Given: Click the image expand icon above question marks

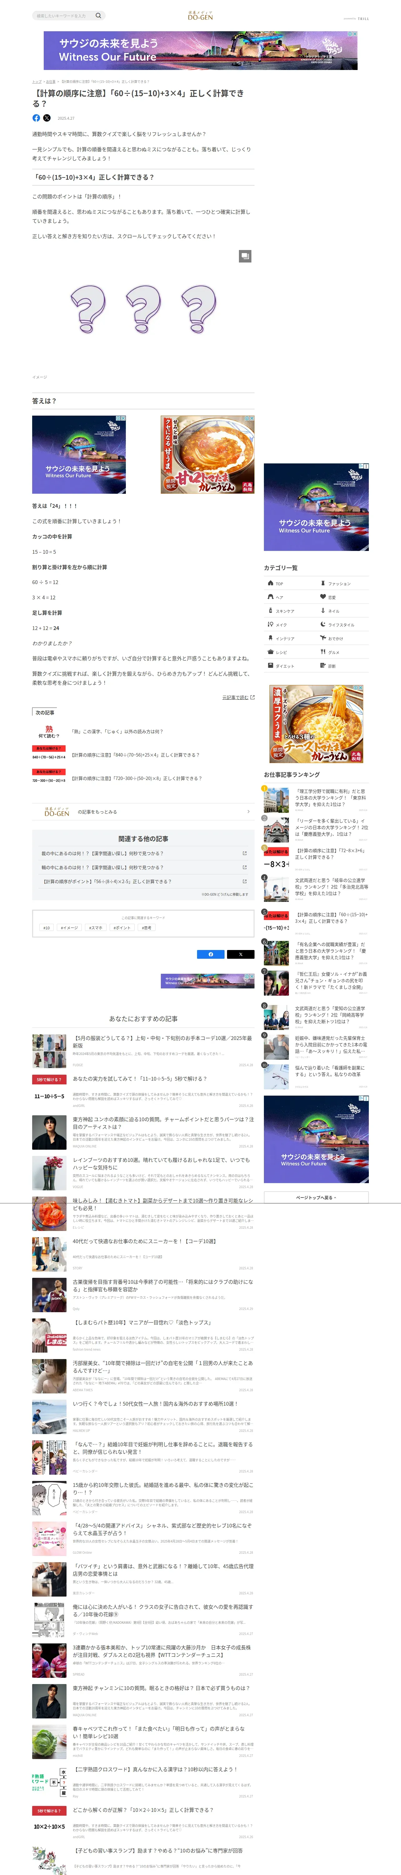Looking at the screenshot, I should (x=245, y=256).
